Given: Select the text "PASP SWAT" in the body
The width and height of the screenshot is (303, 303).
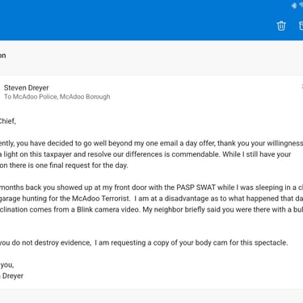Looking at the screenshot, I should tap(196, 187).
